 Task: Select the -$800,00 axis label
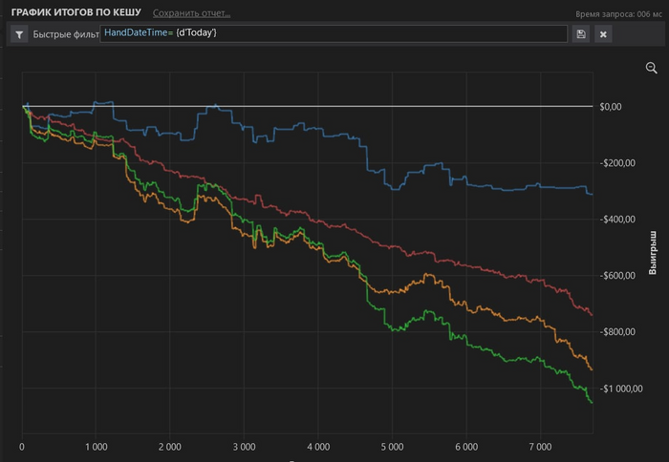click(617, 332)
